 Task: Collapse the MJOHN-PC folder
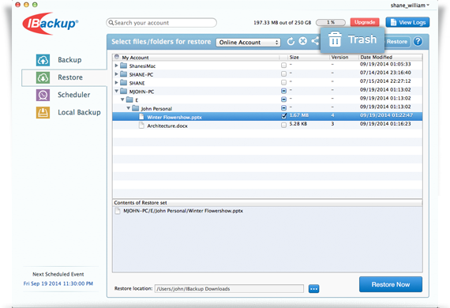tap(117, 92)
